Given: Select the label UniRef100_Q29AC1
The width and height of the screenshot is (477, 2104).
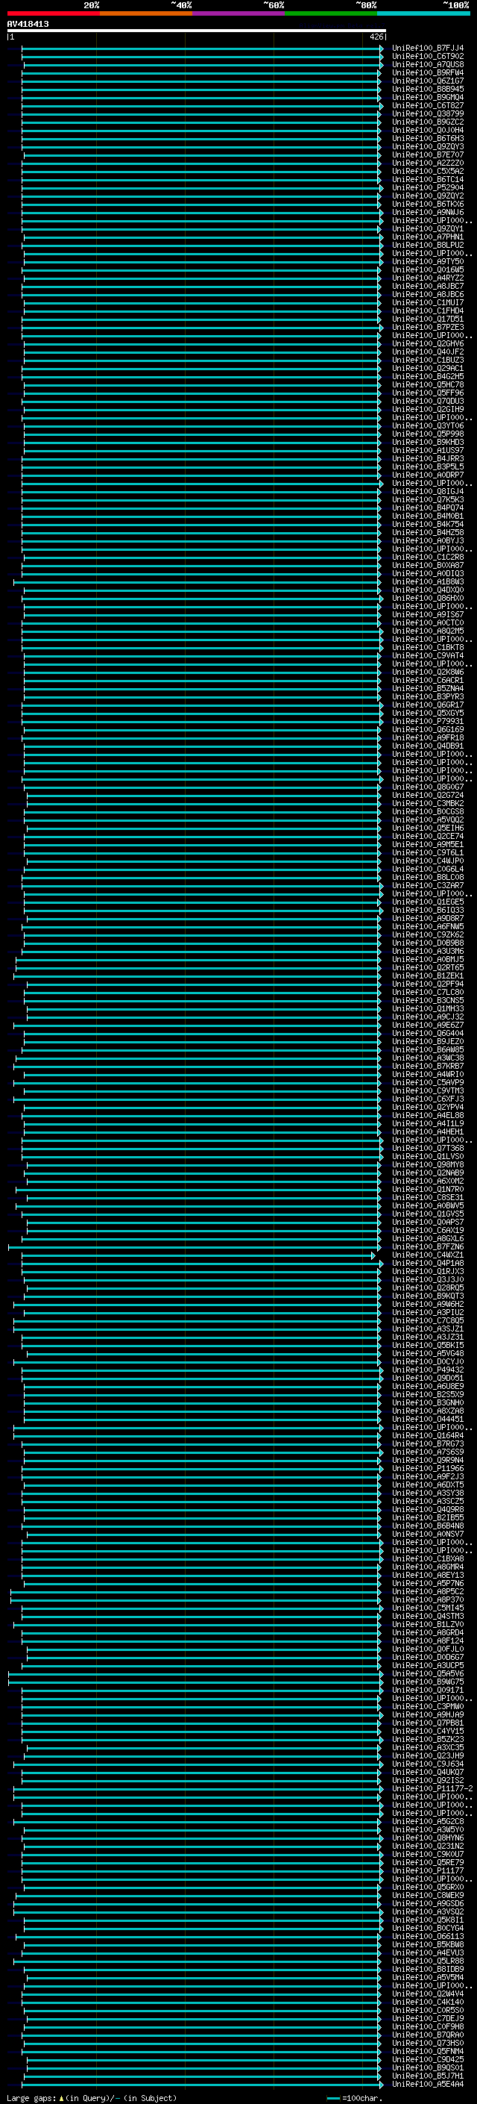Looking at the screenshot, I should point(427,369).
